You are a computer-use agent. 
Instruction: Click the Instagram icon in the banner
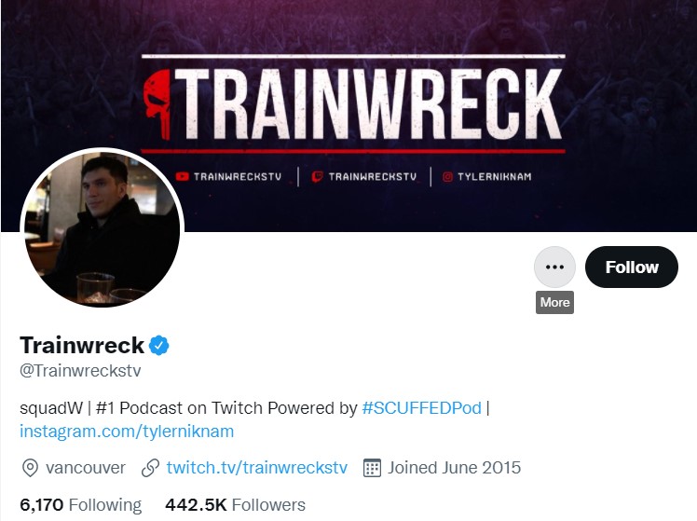(x=447, y=177)
